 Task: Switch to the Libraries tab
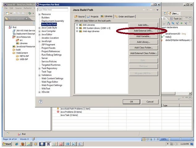(106, 16)
